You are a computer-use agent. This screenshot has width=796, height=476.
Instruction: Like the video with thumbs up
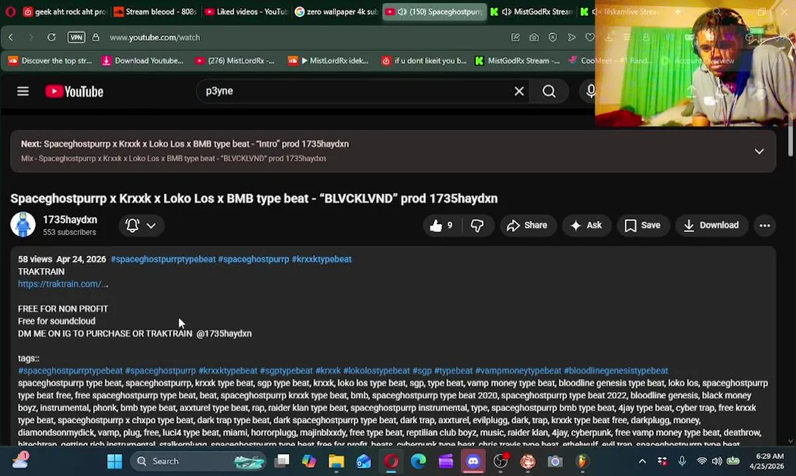pos(442,225)
